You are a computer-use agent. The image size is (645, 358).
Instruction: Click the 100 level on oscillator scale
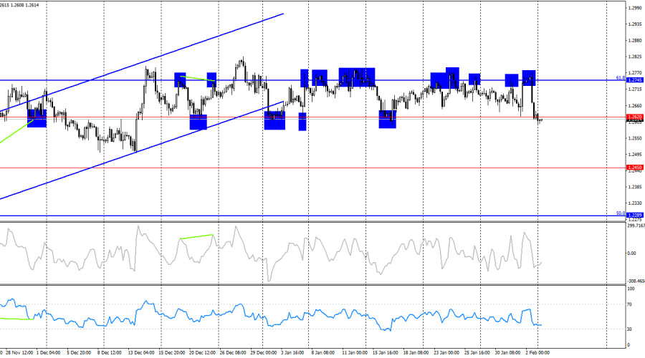631,289
